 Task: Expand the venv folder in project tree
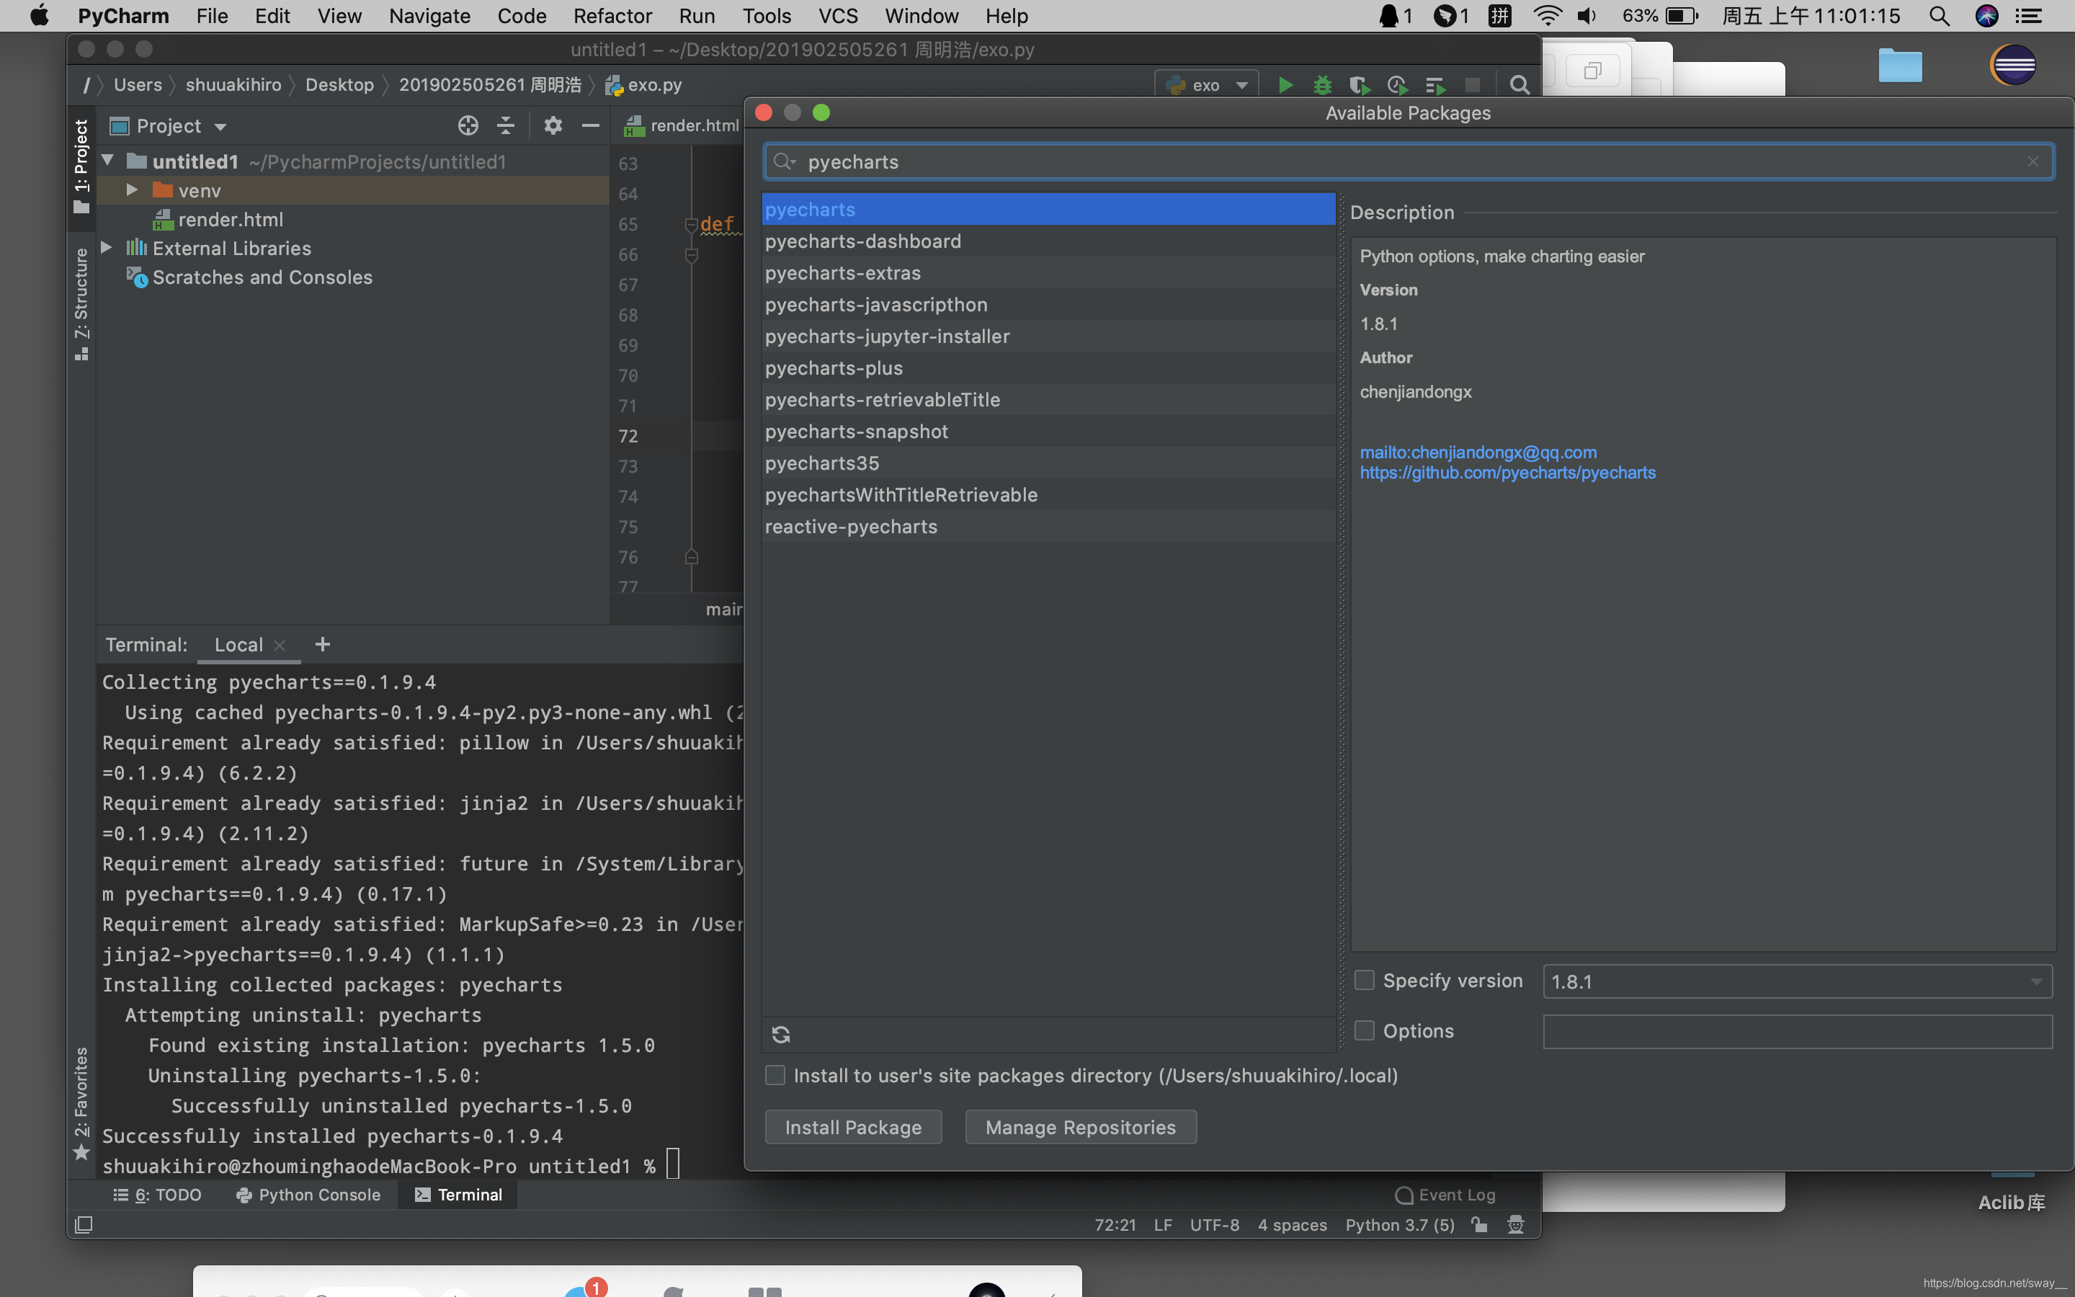(132, 190)
